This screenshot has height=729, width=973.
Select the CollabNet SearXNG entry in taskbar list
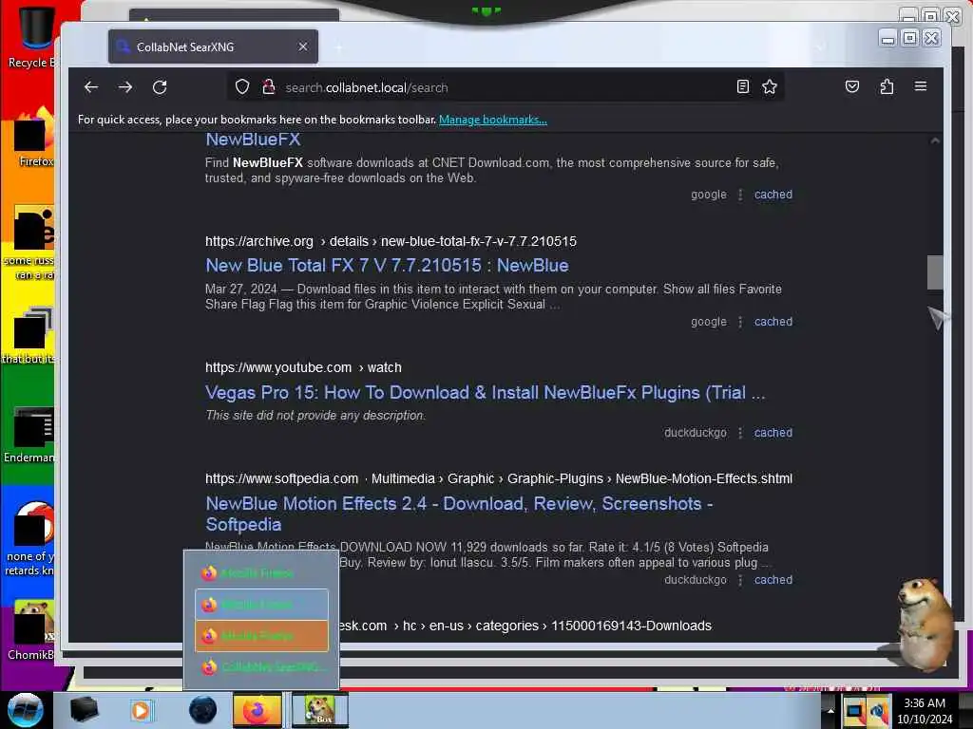[262, 667]
